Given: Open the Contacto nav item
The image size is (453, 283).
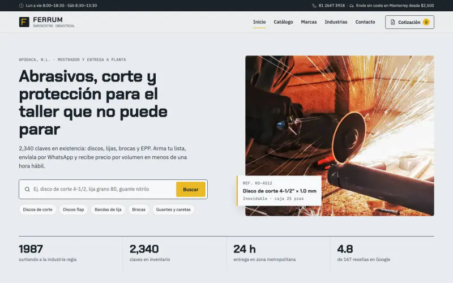Looking at the screenshot, I should [x=365, y=22].
